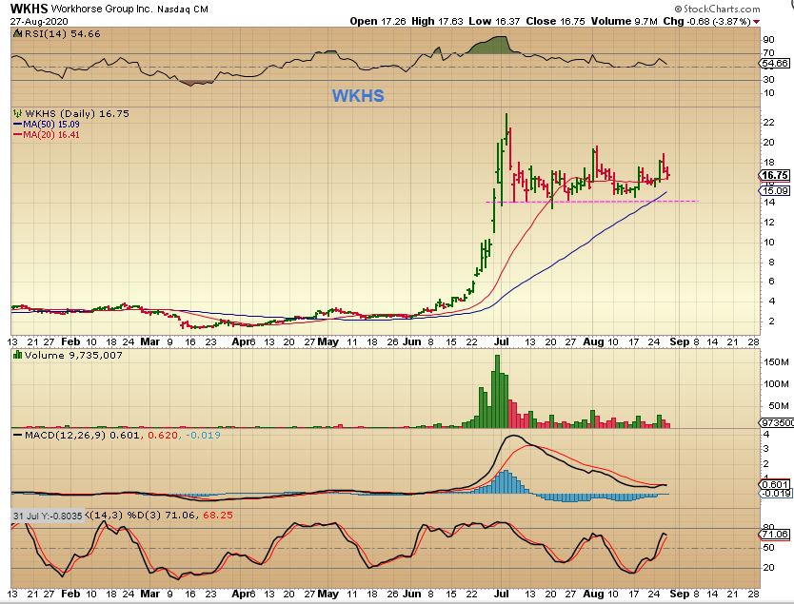
Task: Click the 150M label on volume axis
Action: 776,362
